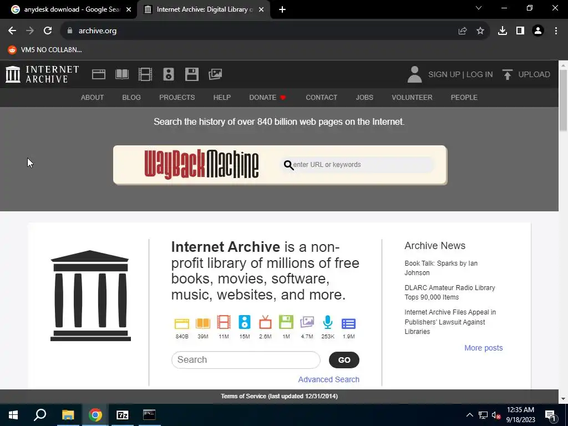The height and width of the screenshot is (426, 568).
Task: Open the HELP menu item
Action: 222,98
